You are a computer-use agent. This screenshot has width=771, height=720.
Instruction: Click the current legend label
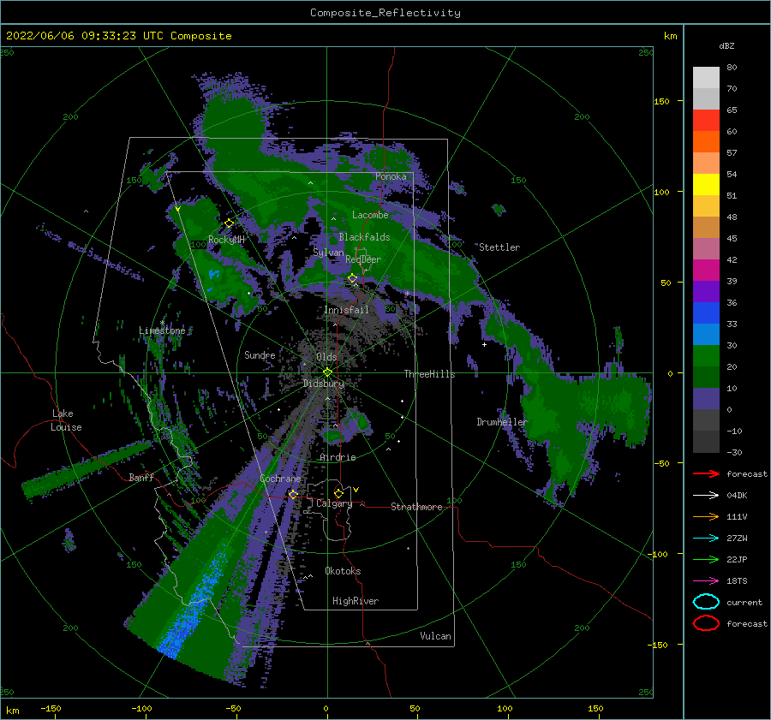[744, 602]
